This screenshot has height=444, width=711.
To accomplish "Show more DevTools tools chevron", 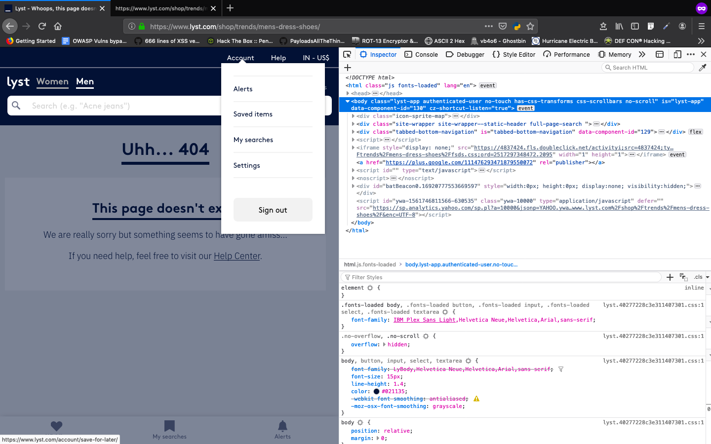I will (x=642, y=54).
